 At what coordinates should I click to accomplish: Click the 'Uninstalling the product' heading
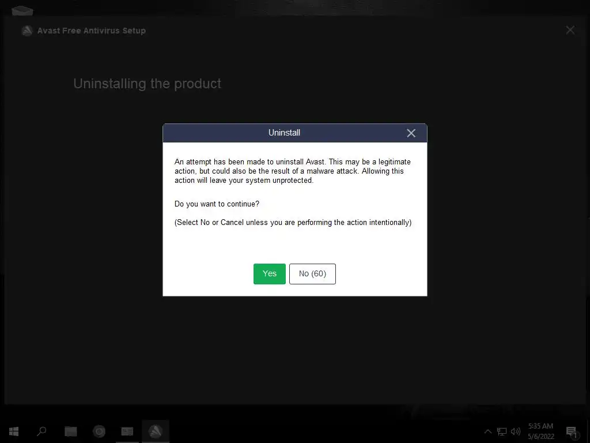tap(147, 84)
